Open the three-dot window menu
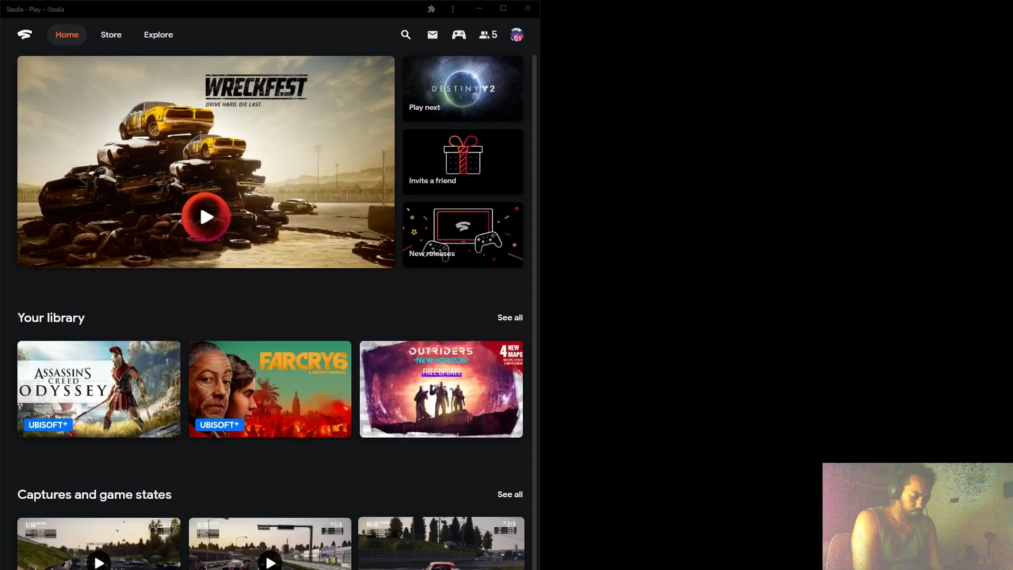Screen dimensions: 1013x570 coord(453,9)
